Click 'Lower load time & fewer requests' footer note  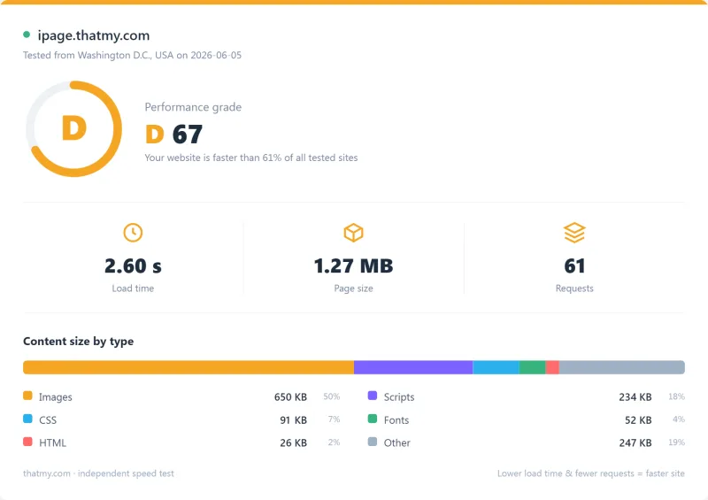pos(591,473)
